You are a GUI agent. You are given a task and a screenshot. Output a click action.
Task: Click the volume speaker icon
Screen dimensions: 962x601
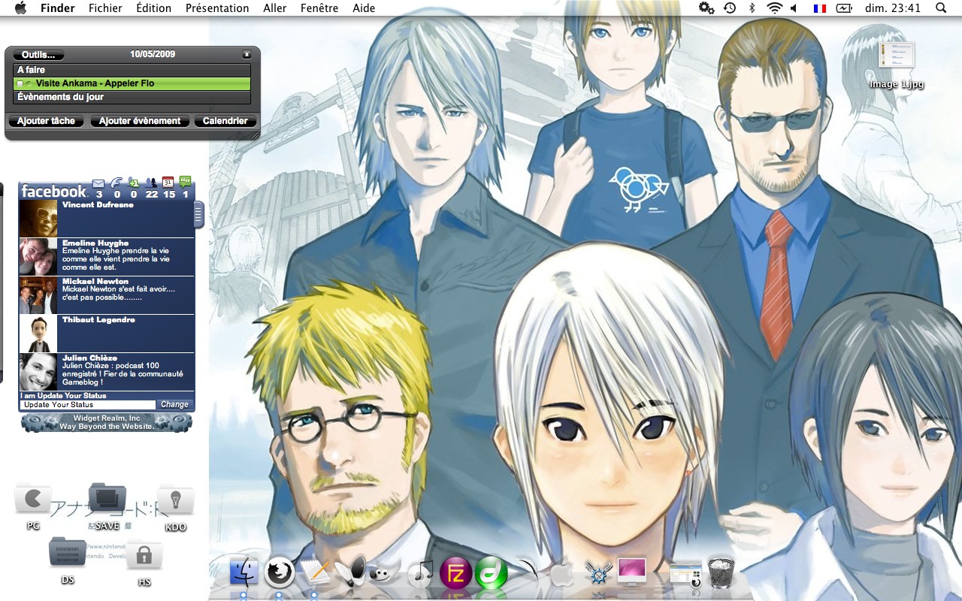[794, 8]
